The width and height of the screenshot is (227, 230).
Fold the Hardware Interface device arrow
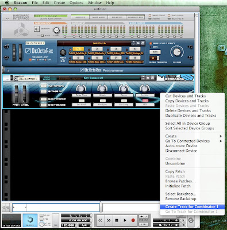7,18
